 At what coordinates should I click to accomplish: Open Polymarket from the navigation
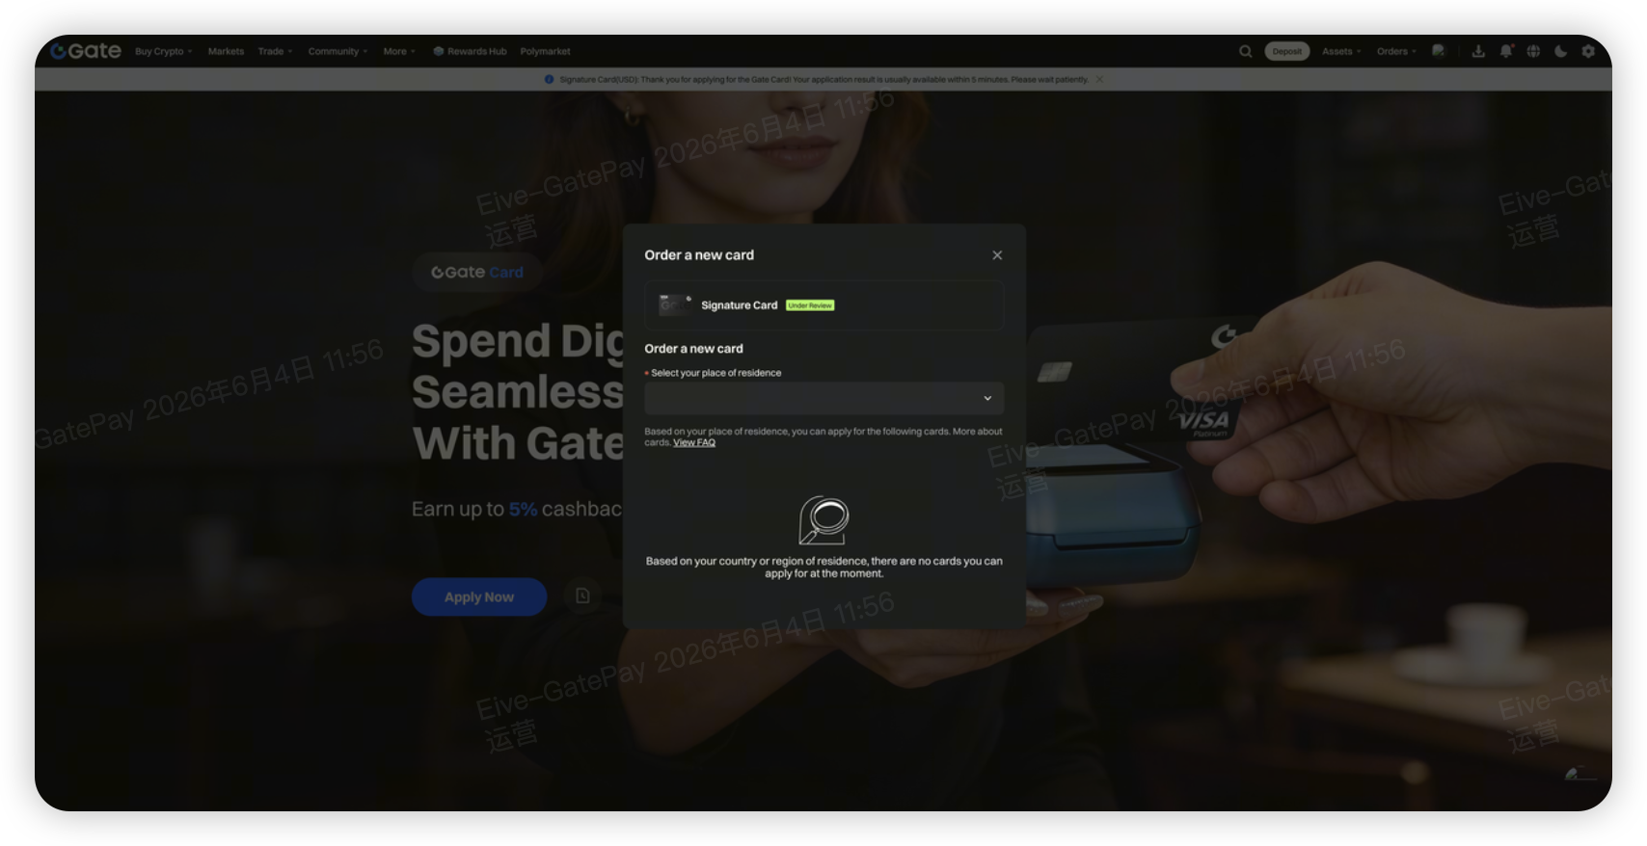[545, 51]
